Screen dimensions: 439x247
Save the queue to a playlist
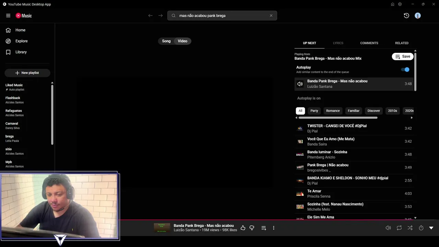(x=403, y=57)
